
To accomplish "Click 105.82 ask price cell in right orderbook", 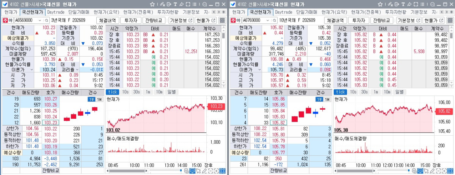I will point(278,122).
